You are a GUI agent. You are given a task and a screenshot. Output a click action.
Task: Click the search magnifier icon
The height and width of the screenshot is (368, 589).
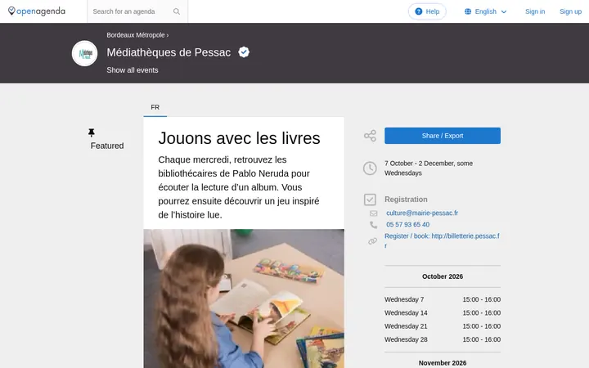coord(177,11)
